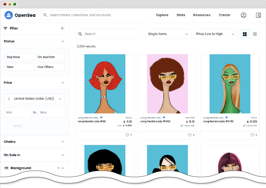Click magnifier icon in collection search
The height and width of the screenshot is (188, 266).
[x=80, y=34]
